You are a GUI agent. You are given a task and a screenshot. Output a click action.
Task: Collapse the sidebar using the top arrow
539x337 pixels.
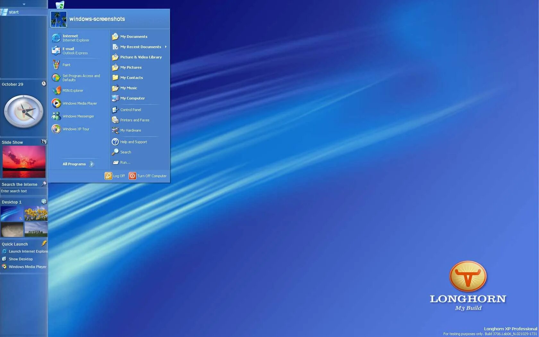(24, 4)
